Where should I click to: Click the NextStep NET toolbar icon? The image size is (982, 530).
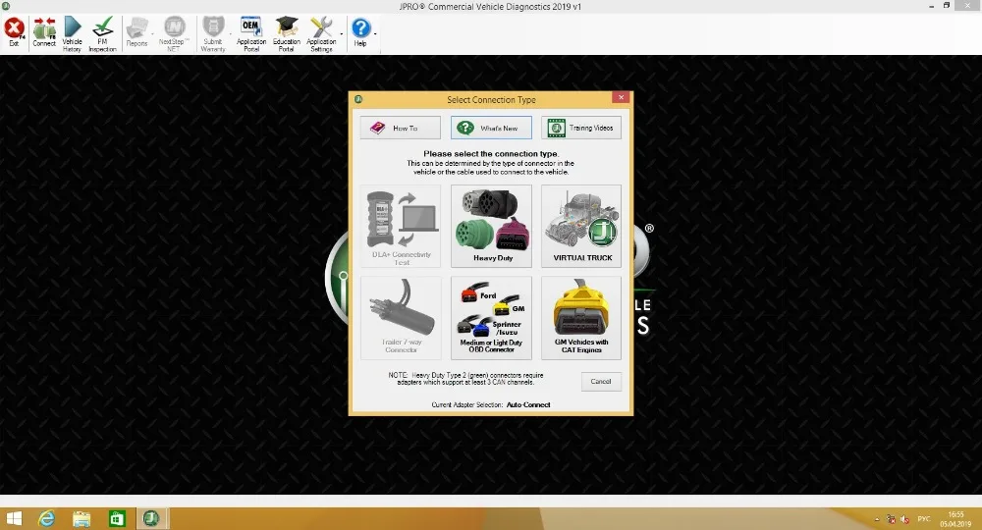(174, 33)
